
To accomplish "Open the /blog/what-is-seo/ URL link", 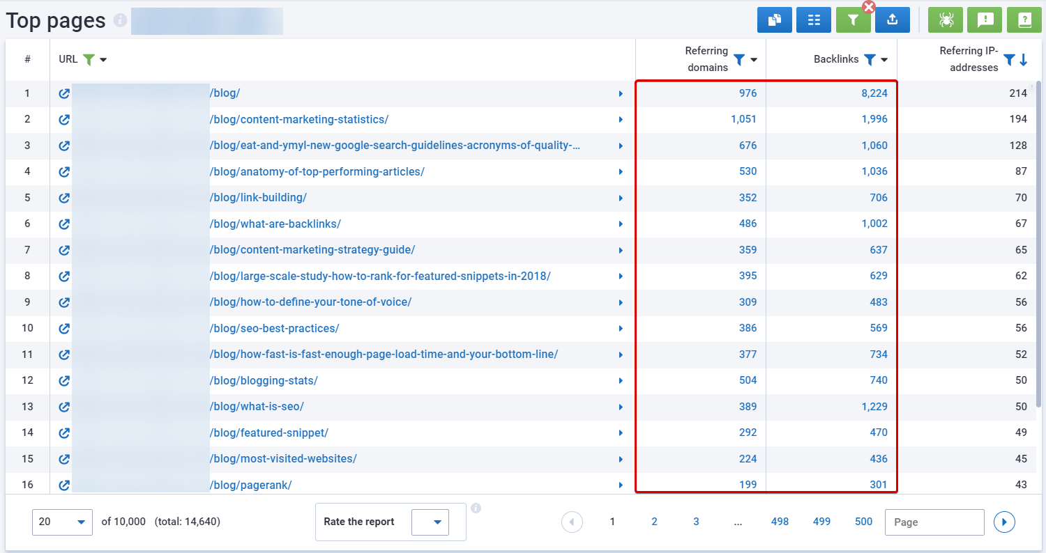I will pyautogui.click(x=257, y=406).
